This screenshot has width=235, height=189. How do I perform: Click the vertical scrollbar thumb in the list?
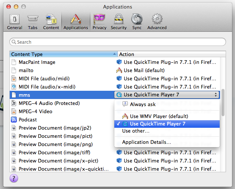223,102
